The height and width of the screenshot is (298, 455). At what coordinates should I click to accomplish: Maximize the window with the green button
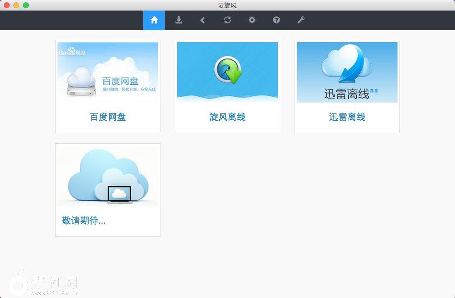pyautogui.click(x=26, y=5)
